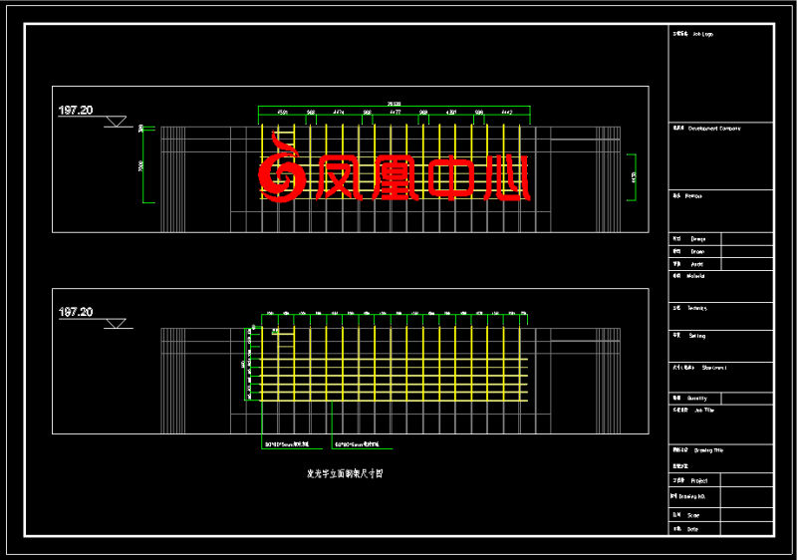This screenshot has height=560, width=797.
Task: Click the Job Logo title block label
Action: tap(693, 34)
